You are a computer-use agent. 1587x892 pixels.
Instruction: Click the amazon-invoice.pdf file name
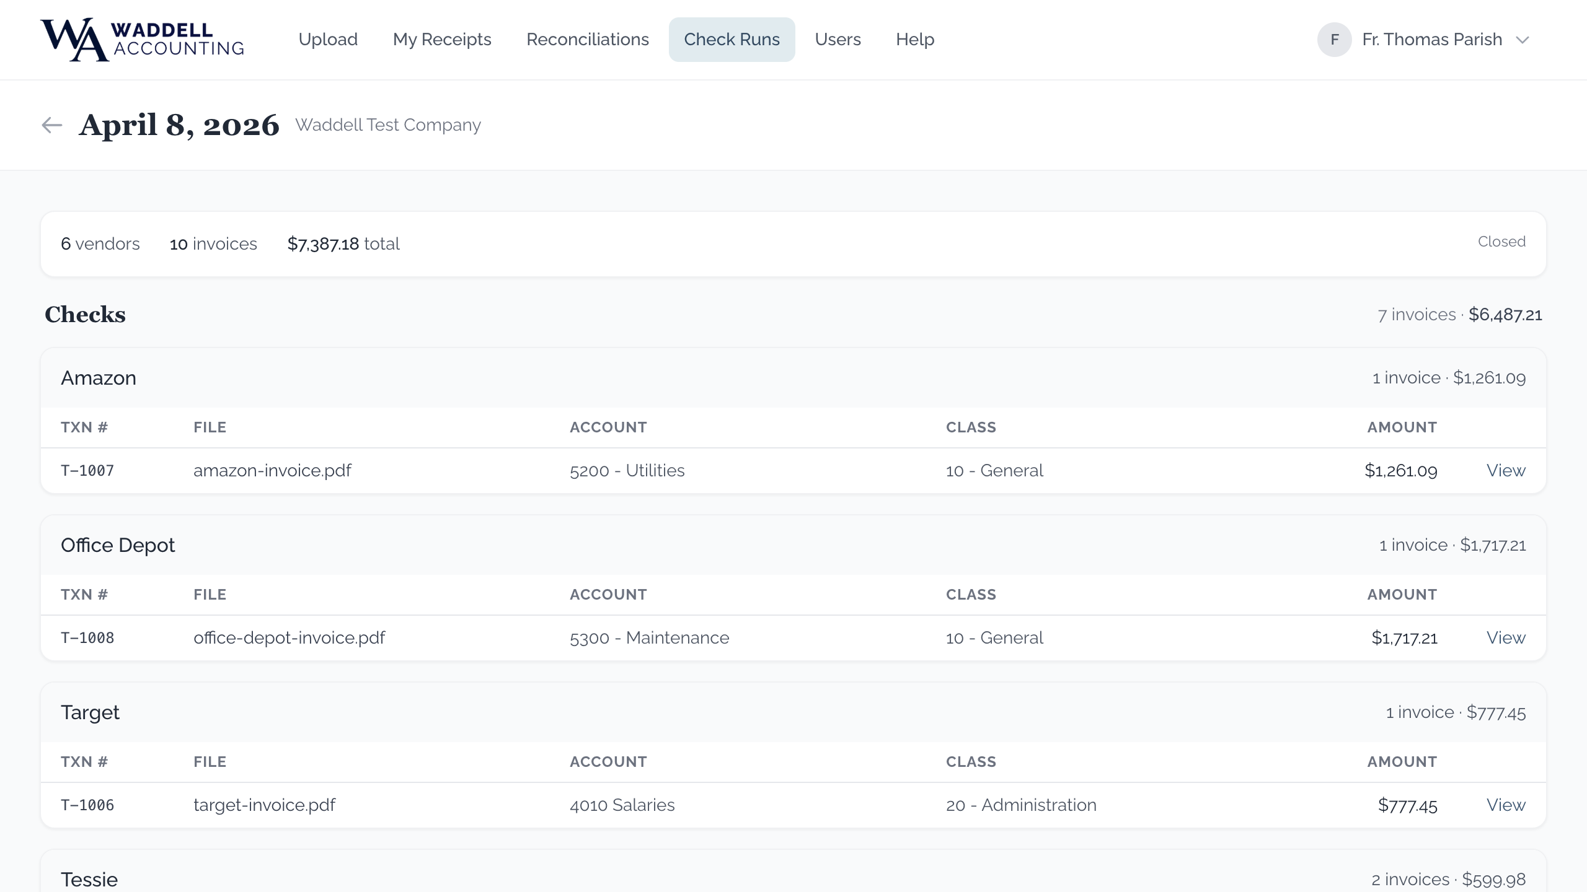point(272,471)
